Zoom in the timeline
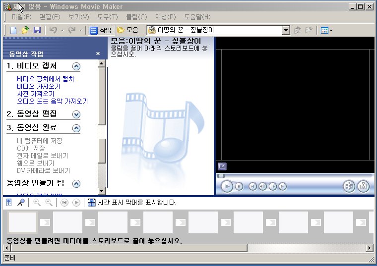 pyautogui.click(x=37, y=203)
